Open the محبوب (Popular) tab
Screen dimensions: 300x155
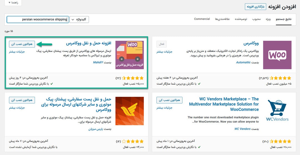click(256, 19)
